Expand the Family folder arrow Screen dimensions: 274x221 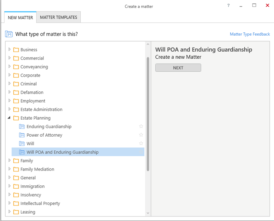point(9,161)
